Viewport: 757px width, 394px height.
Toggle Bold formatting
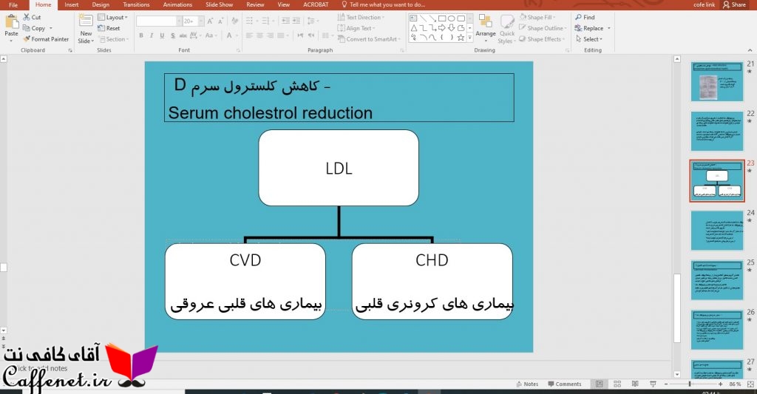point(141,35)
